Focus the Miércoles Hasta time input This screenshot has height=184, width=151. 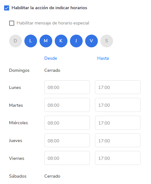coord(118,123)
